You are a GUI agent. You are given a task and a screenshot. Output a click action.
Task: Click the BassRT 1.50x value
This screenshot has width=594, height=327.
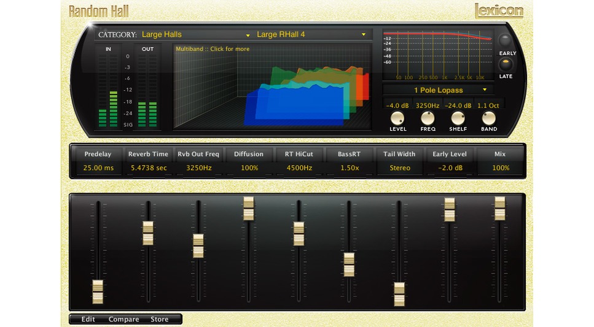pos(350,167)
